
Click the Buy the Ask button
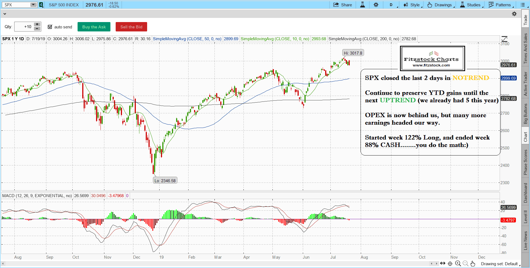[x=94, y=27]
